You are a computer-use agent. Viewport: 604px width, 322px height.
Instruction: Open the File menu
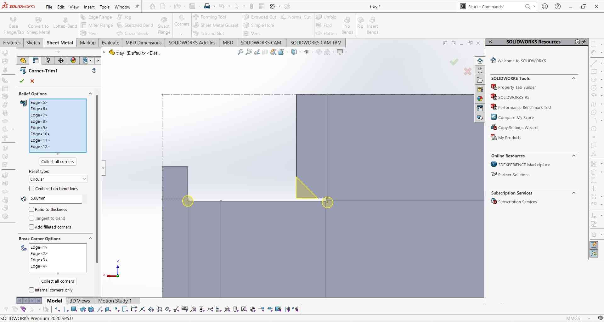point(49,7)
